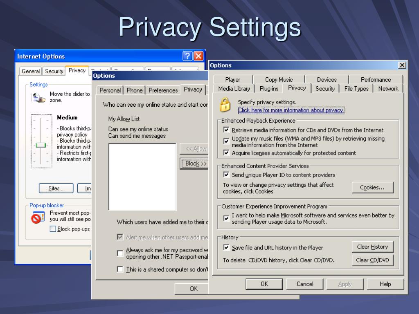The width and height of the screenshot is (419, 314).
Task: Toggle Alert me when other users add me
Action: [x=120, y=237]
